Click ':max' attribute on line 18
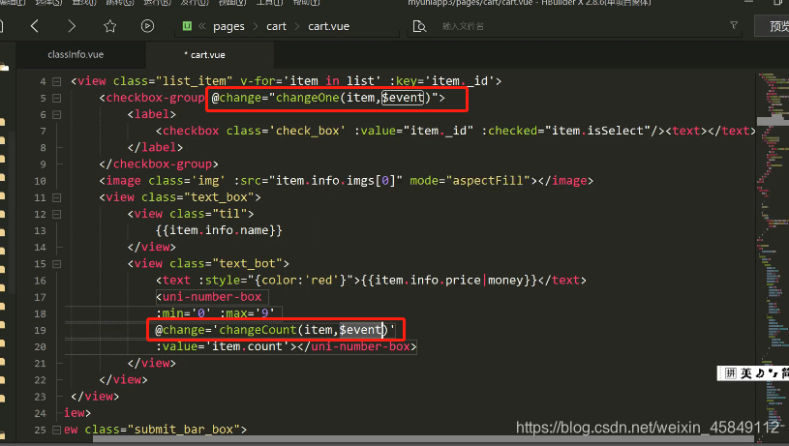The height and width of the screenshot is (446, 789). [x=234, y=313]
